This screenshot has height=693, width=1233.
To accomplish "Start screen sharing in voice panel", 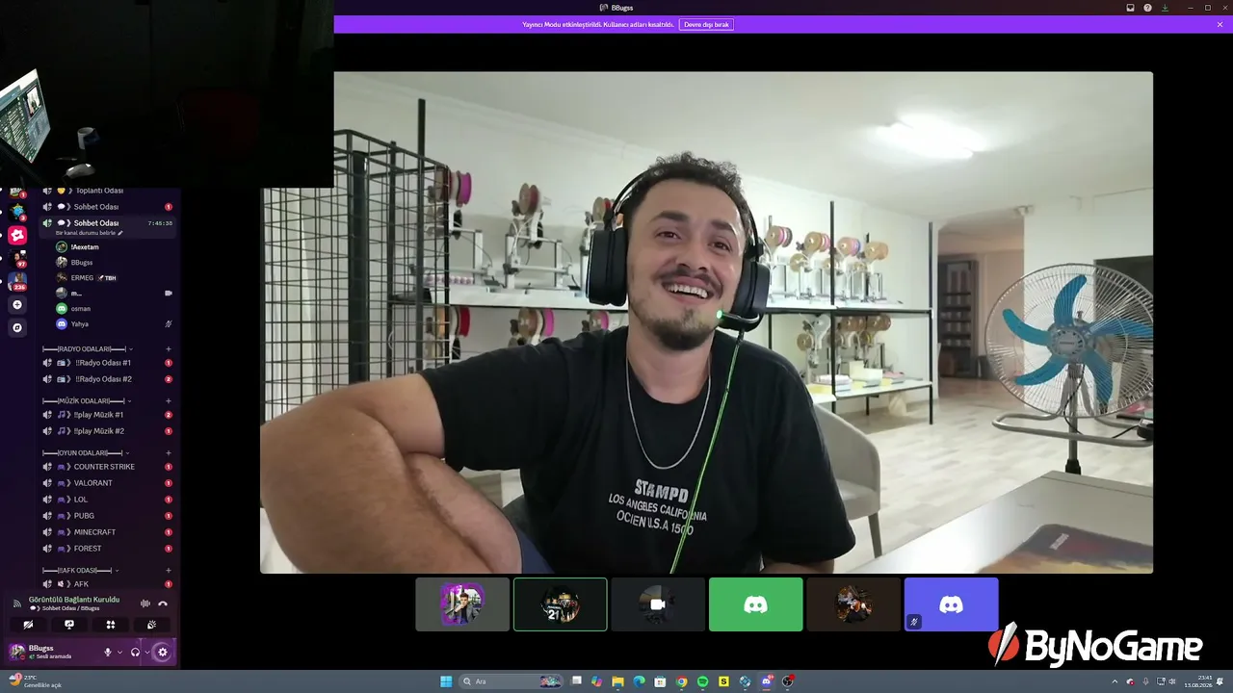I will pos(69,625).
